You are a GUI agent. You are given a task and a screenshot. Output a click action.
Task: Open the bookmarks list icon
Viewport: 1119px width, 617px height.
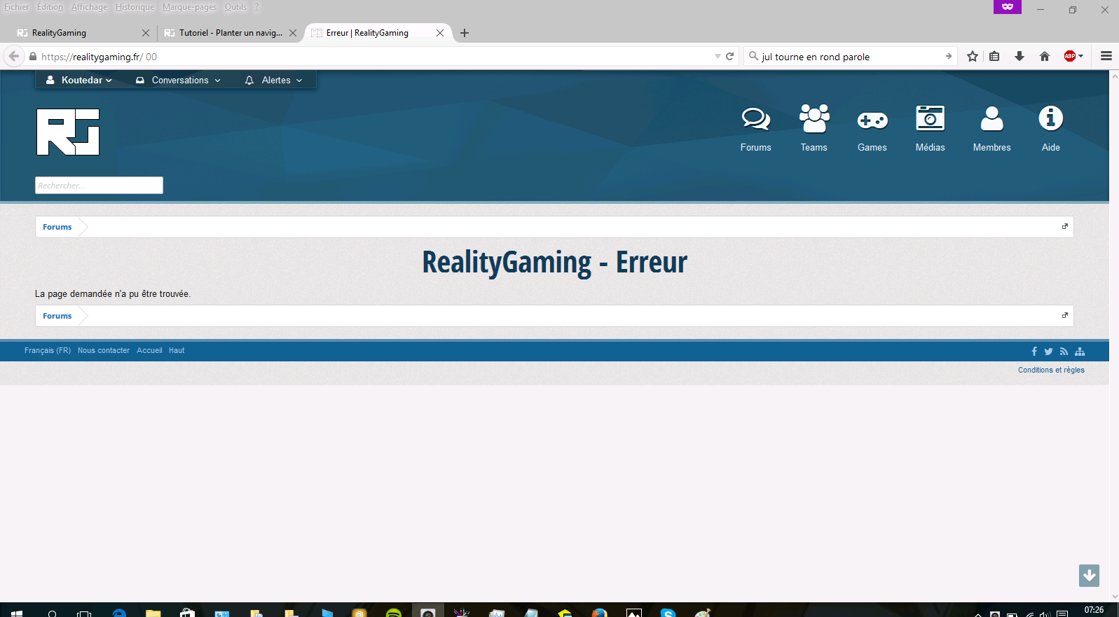coord(994,56)
